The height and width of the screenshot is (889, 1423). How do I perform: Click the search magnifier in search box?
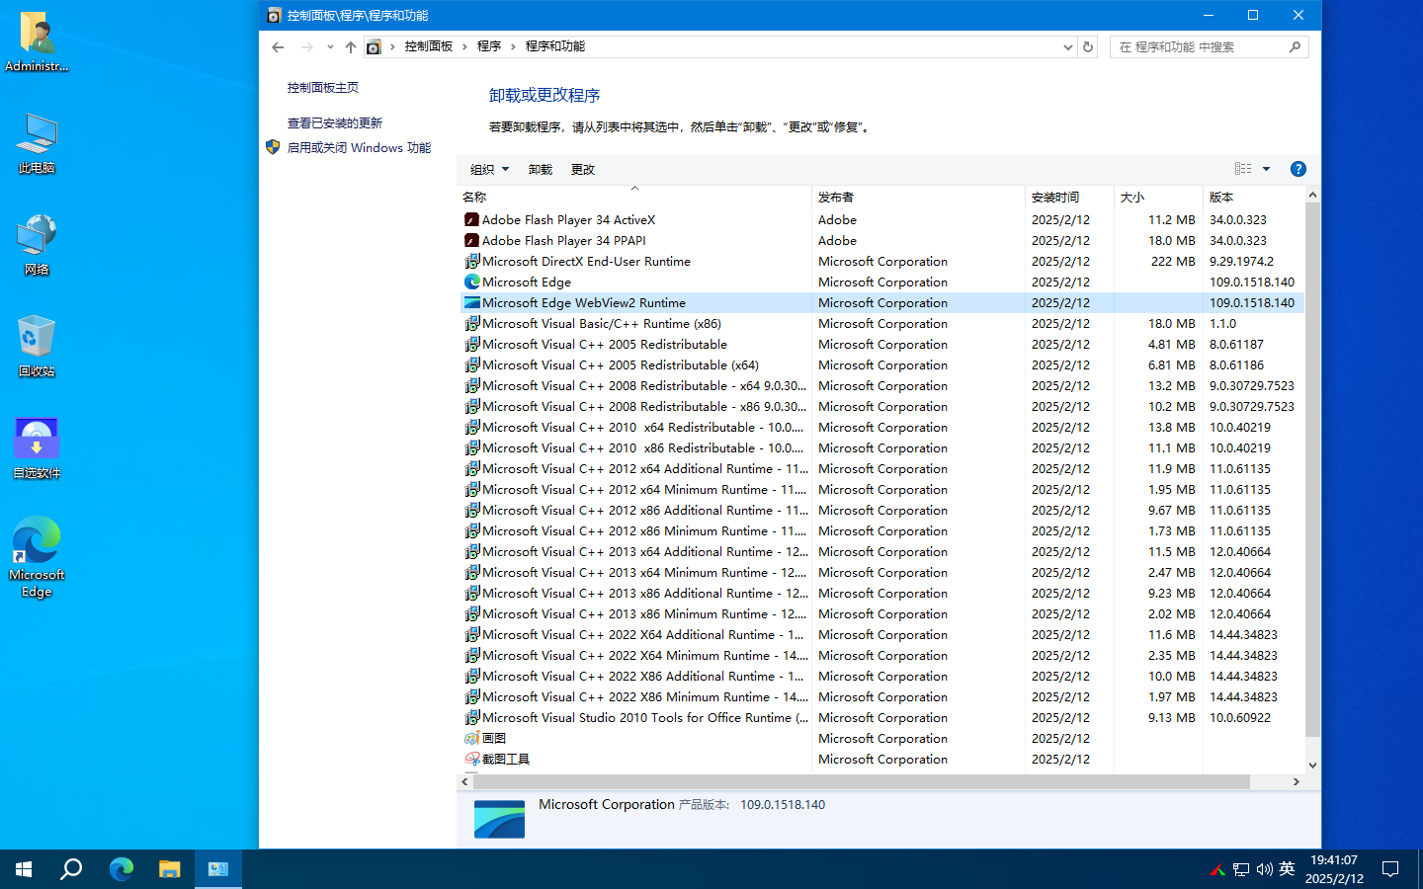(1295, 46)
